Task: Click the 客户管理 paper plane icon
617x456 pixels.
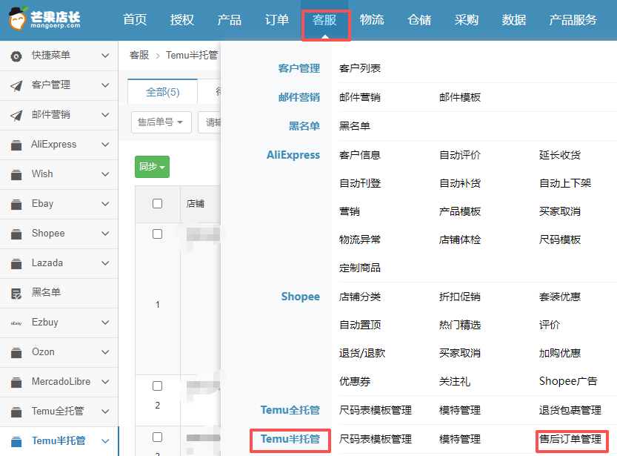Action: pyautogui.click(x=16, y=85)
